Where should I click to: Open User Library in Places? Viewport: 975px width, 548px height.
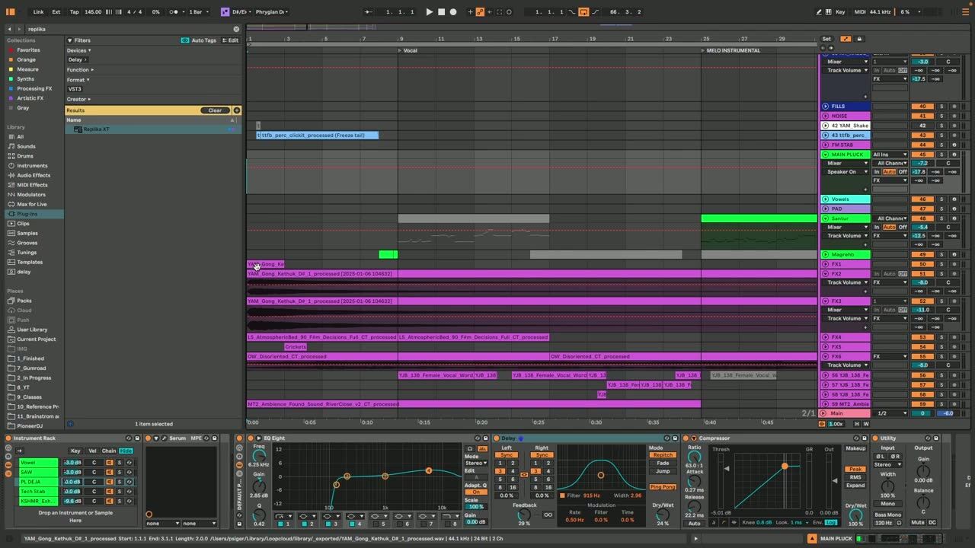32,330
